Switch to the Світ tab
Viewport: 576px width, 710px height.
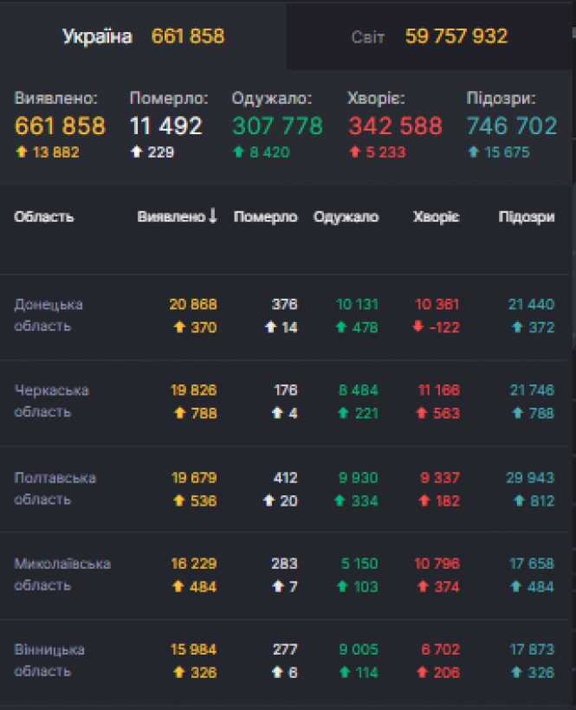tap(429, 36)
